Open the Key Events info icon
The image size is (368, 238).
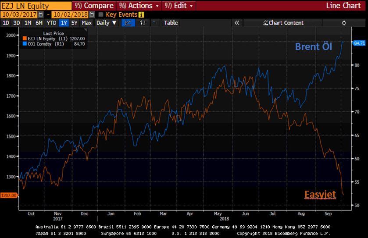pos(141,15)
